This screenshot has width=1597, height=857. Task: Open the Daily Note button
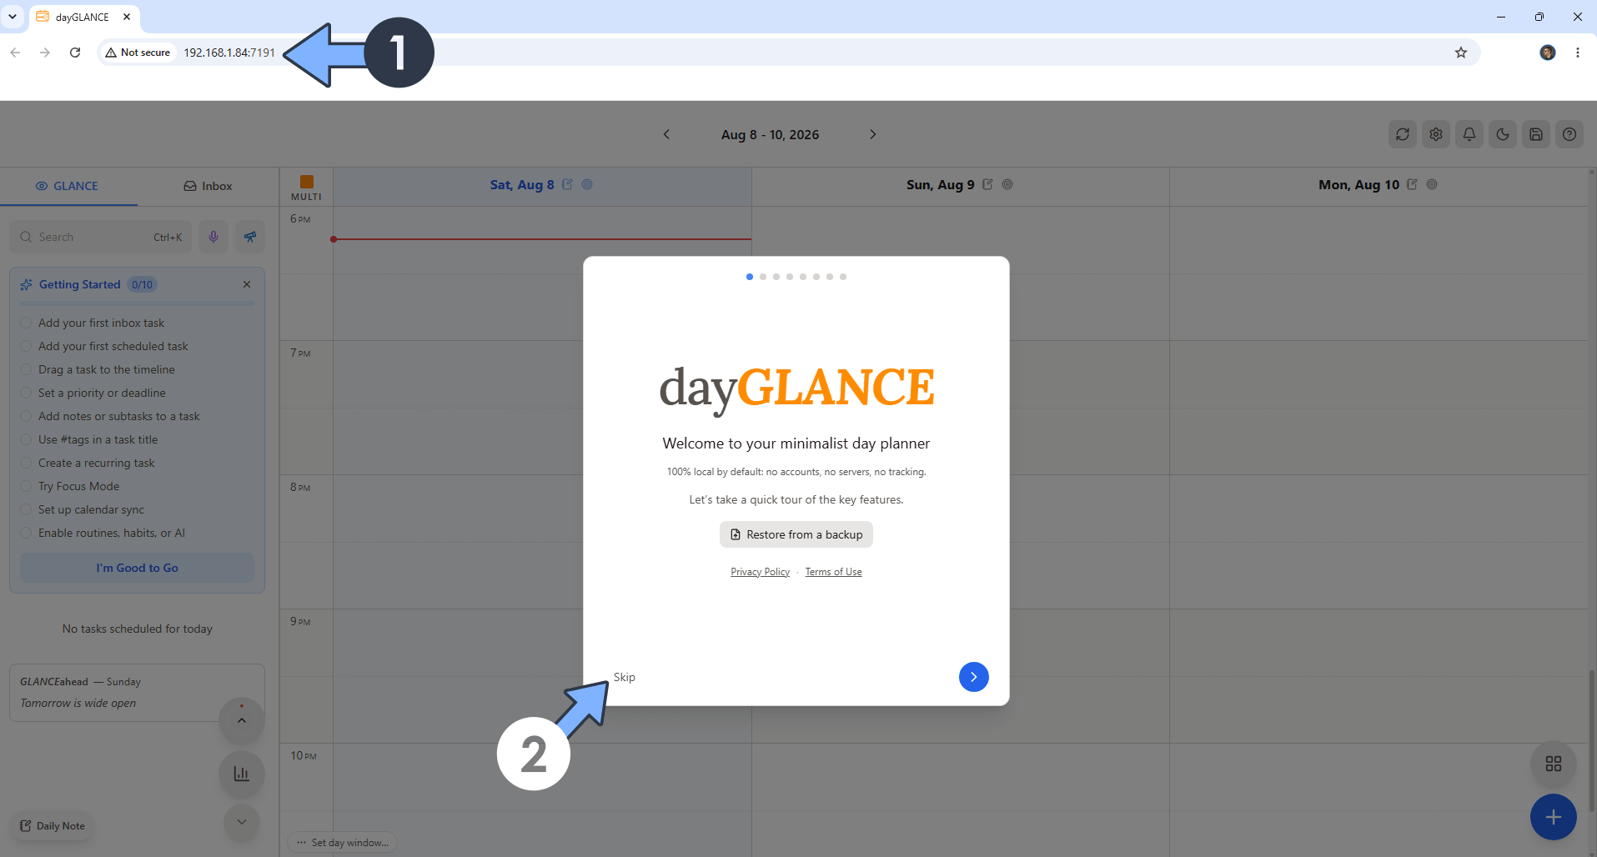click(53, 826)
